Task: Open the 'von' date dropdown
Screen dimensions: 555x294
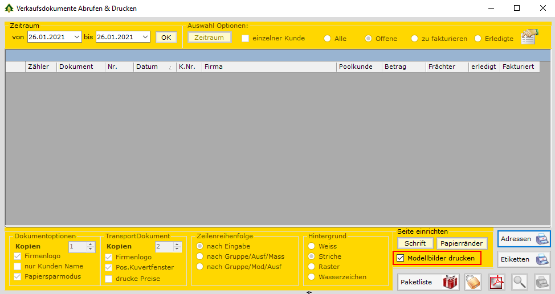Action: coord(77,37)
